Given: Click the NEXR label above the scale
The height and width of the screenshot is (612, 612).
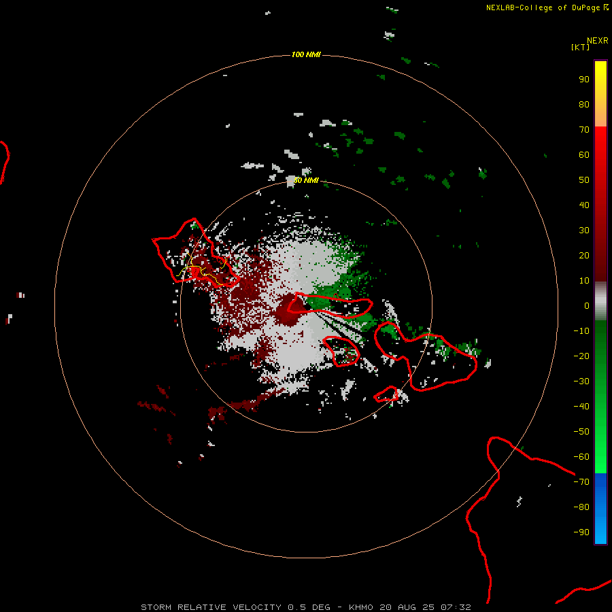Looking at the screenshot, I should 598,41.
